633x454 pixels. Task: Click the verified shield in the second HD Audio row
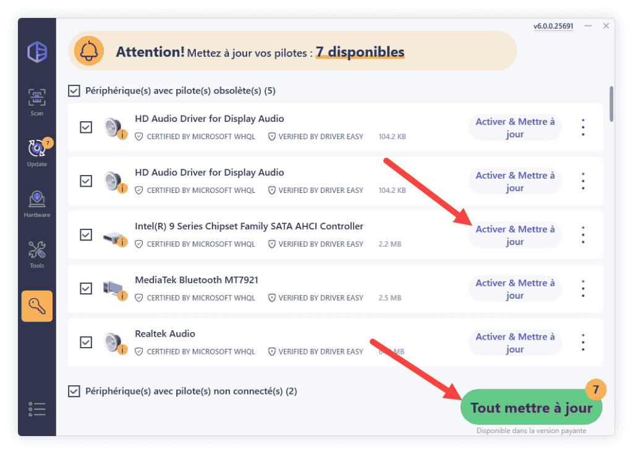coord(272,191)
